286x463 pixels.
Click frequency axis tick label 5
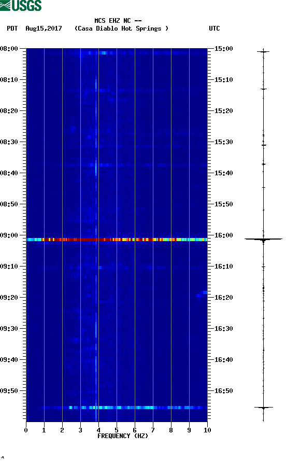tap(117, 430)
